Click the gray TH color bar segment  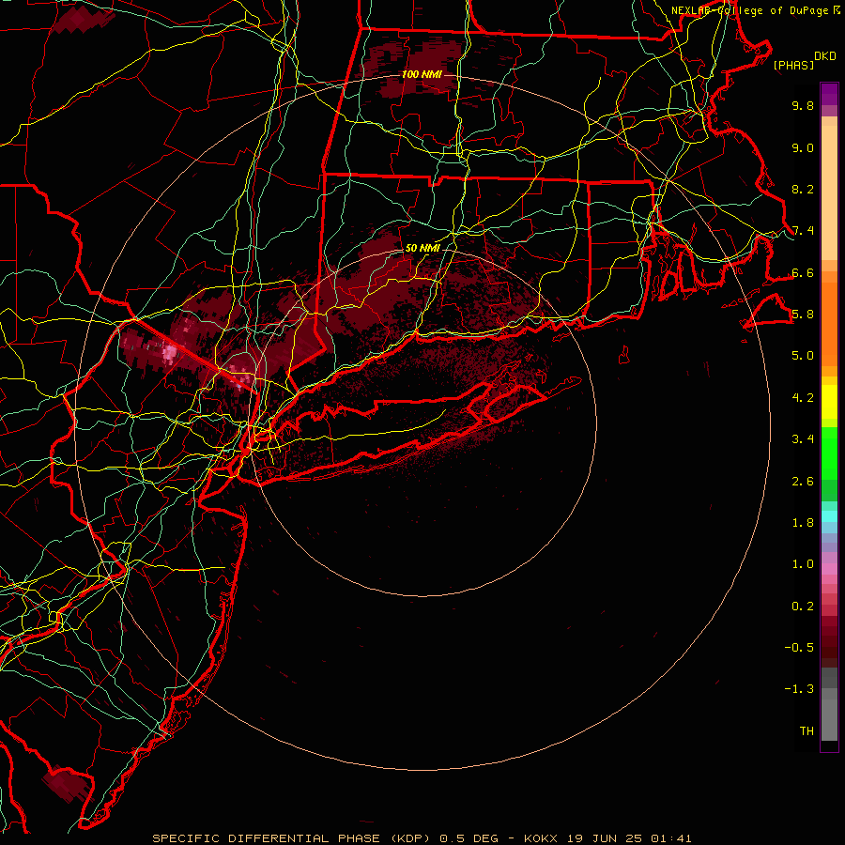coord(829,719)
